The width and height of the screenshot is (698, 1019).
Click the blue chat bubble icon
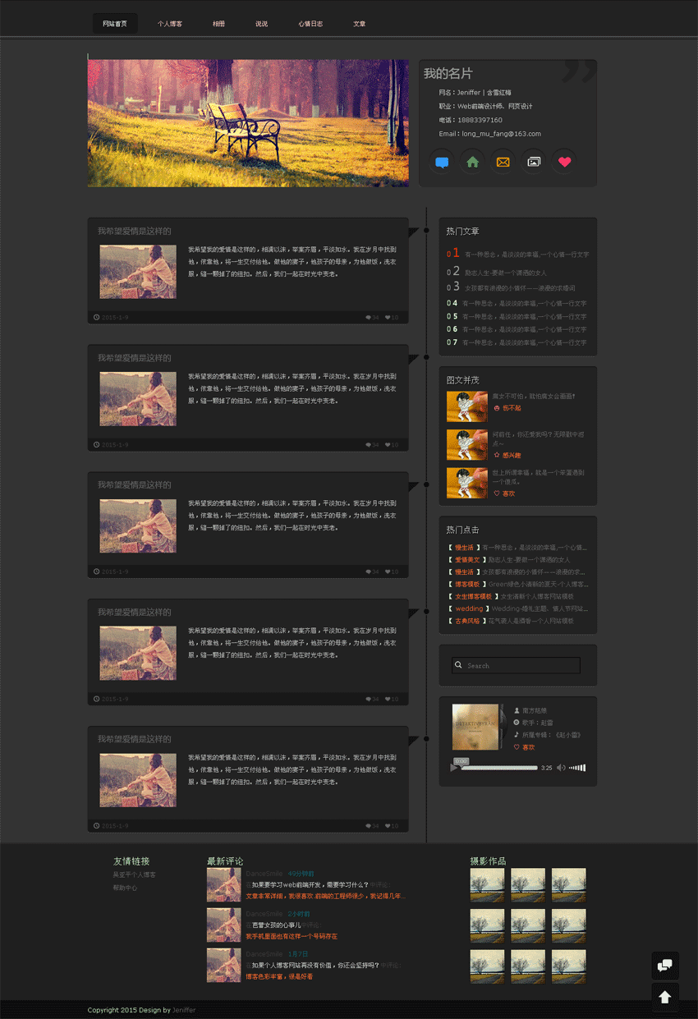(442, 162)
